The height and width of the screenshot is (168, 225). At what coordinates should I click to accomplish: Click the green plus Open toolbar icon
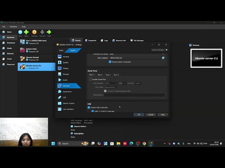(x=26, y=32)
